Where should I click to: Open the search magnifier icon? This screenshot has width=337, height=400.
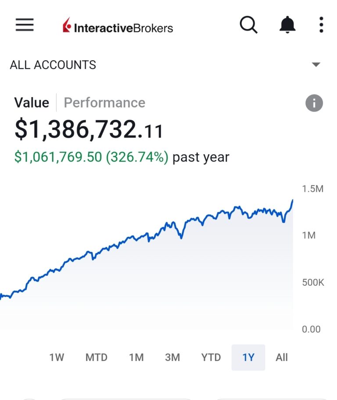tap(248, 25)
